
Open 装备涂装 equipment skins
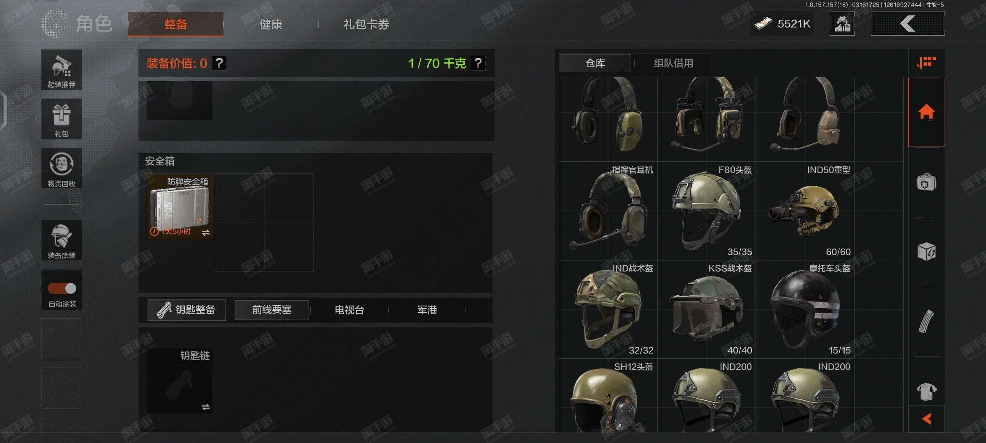click(62, 240)
